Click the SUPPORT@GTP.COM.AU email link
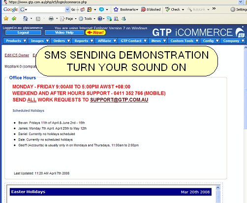This screenshot has width=247, height=203. [119, 100]
